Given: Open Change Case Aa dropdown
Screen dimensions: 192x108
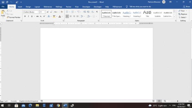Looking at the screenshot, I should [x=56, y=12].
